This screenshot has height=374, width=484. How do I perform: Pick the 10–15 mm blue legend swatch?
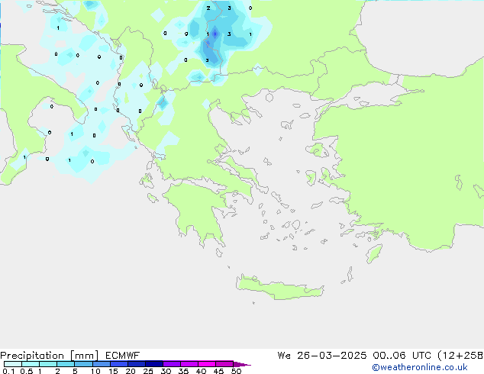click(101, 364)
